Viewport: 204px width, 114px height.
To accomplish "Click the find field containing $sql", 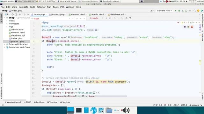I will pyautogui.click(x=51, y=18).
